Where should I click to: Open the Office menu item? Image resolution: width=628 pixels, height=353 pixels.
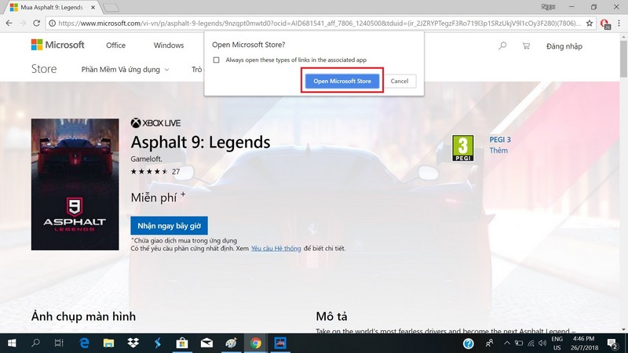[x=115, y=45]
